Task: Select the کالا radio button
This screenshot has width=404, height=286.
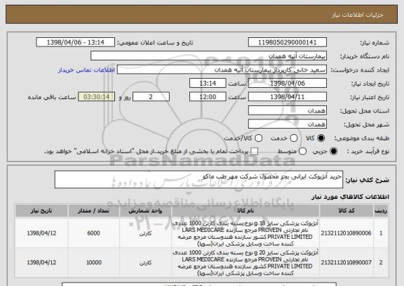Action: coord(321,138)
